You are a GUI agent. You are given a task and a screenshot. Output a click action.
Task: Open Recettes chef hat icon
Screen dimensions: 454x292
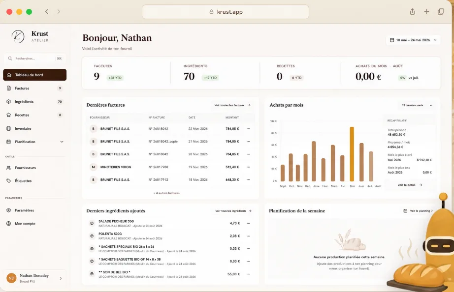9,115
